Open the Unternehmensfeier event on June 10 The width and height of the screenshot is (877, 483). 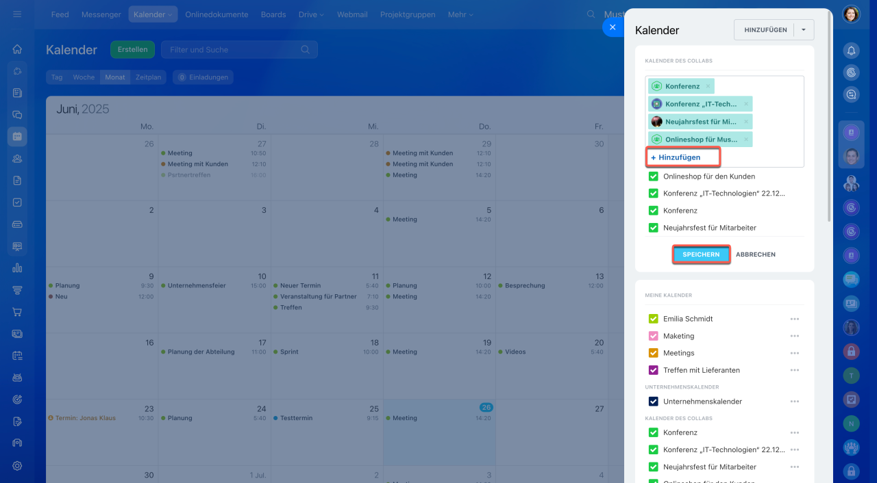tap(197, 285)
